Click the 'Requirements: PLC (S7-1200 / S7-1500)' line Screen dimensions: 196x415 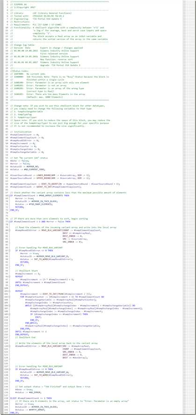(36, 25)
